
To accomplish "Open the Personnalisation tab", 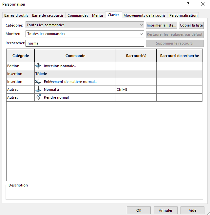I will coord(183,15).
